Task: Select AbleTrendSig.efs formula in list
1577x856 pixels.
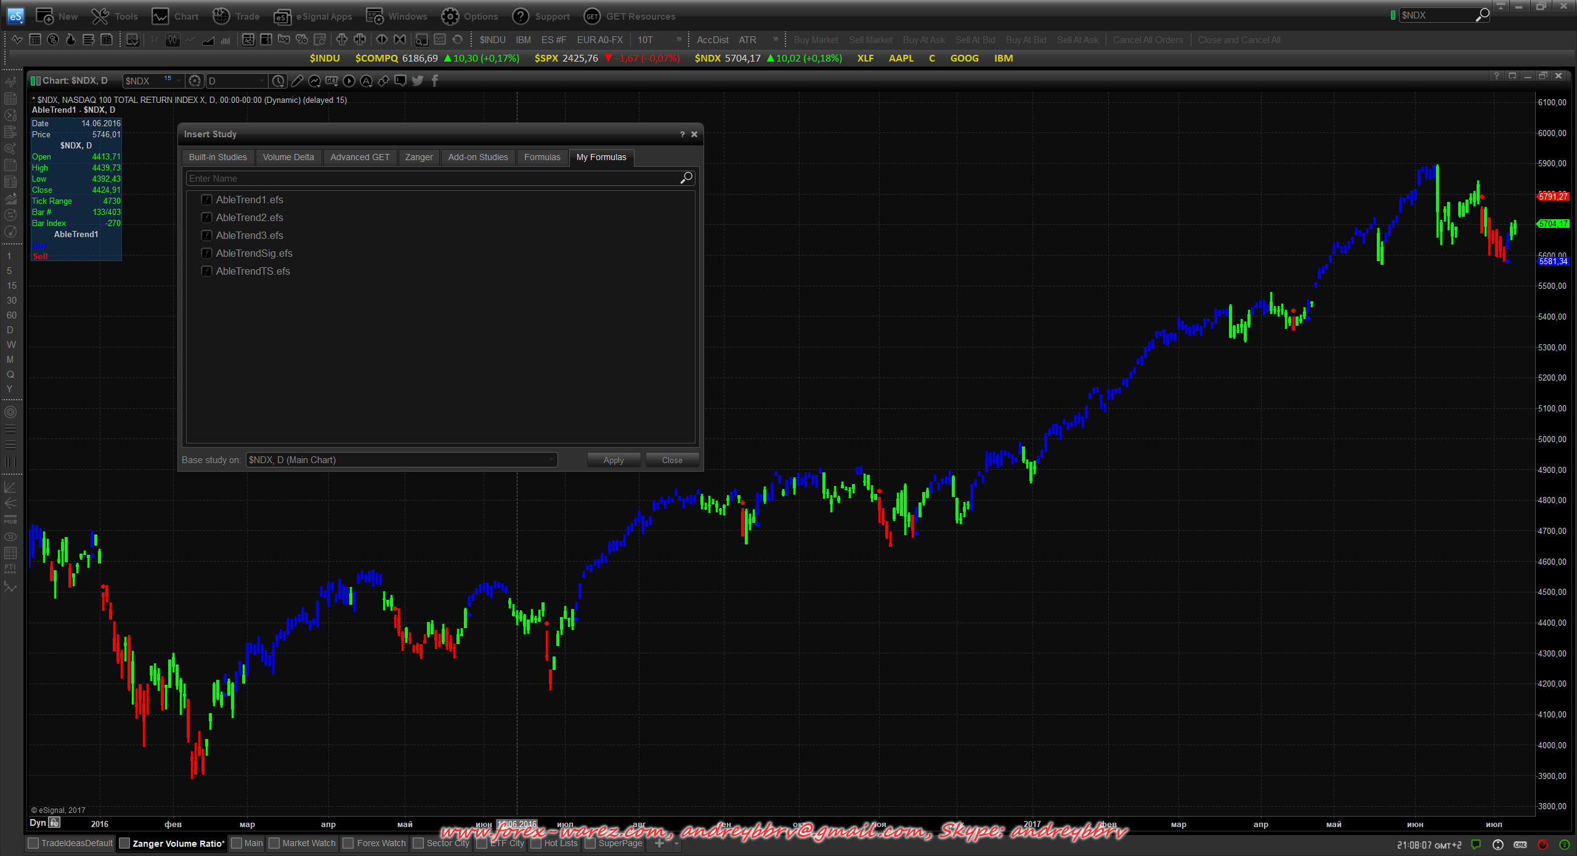Action: coord(254,253)
